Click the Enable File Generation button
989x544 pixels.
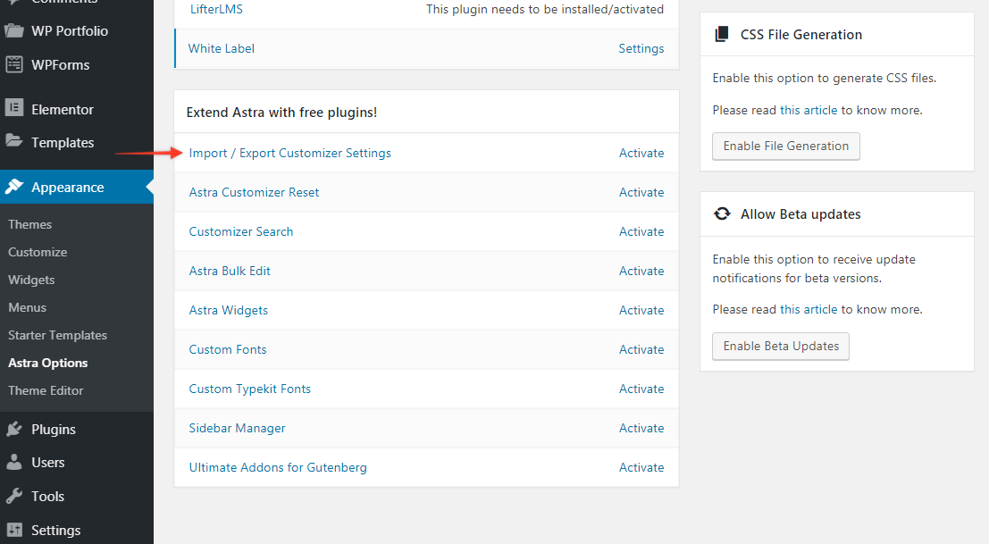point(786,146)
